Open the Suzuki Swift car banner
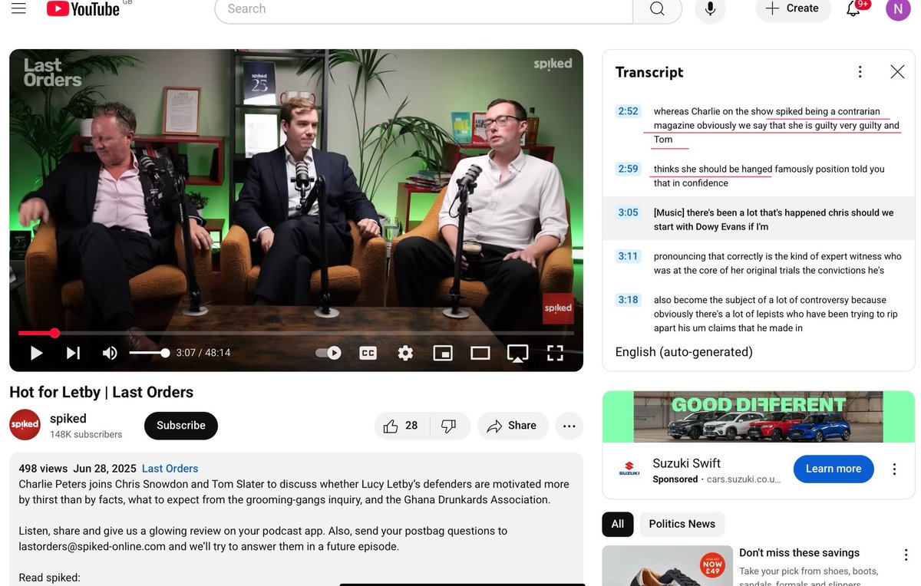Image resolution: width=921 pixels, height=586 pixels. click(758, 416)
